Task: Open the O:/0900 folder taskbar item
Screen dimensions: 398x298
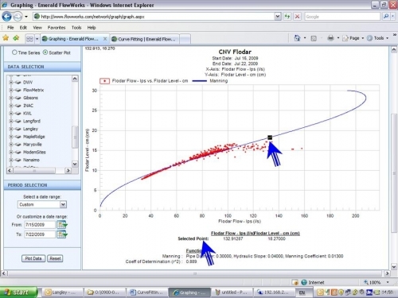Action: point(104,292)
